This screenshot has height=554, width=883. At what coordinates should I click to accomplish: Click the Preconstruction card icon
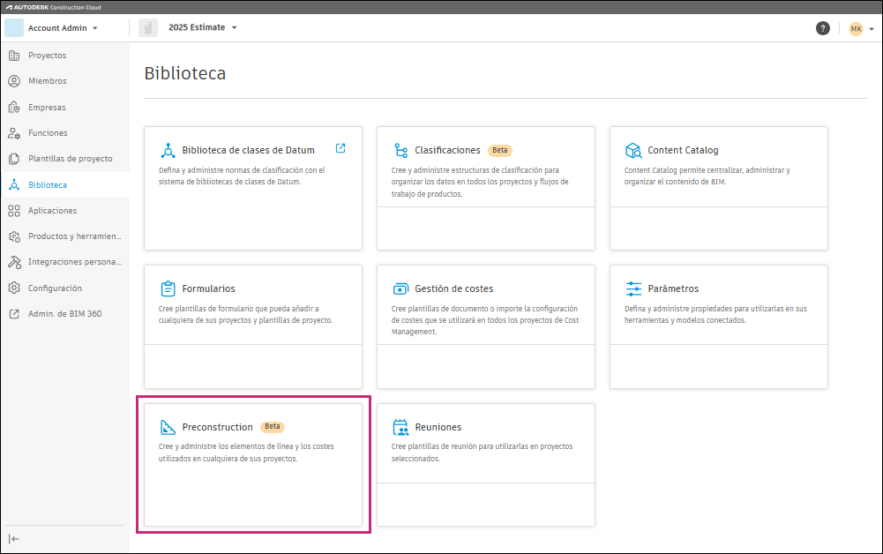coord(168,427)
